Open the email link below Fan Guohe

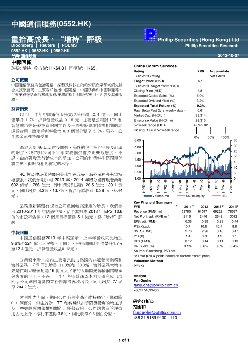point(156,285)
